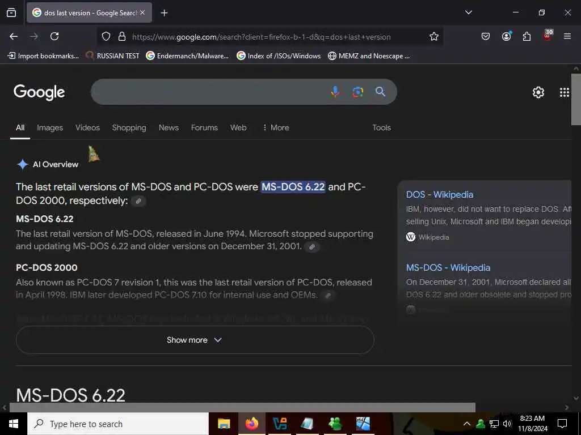The width and height of the screenshot is (581, 435).
Task: Open the DOS - Wikipedia source link
Action: coord(440,195)
